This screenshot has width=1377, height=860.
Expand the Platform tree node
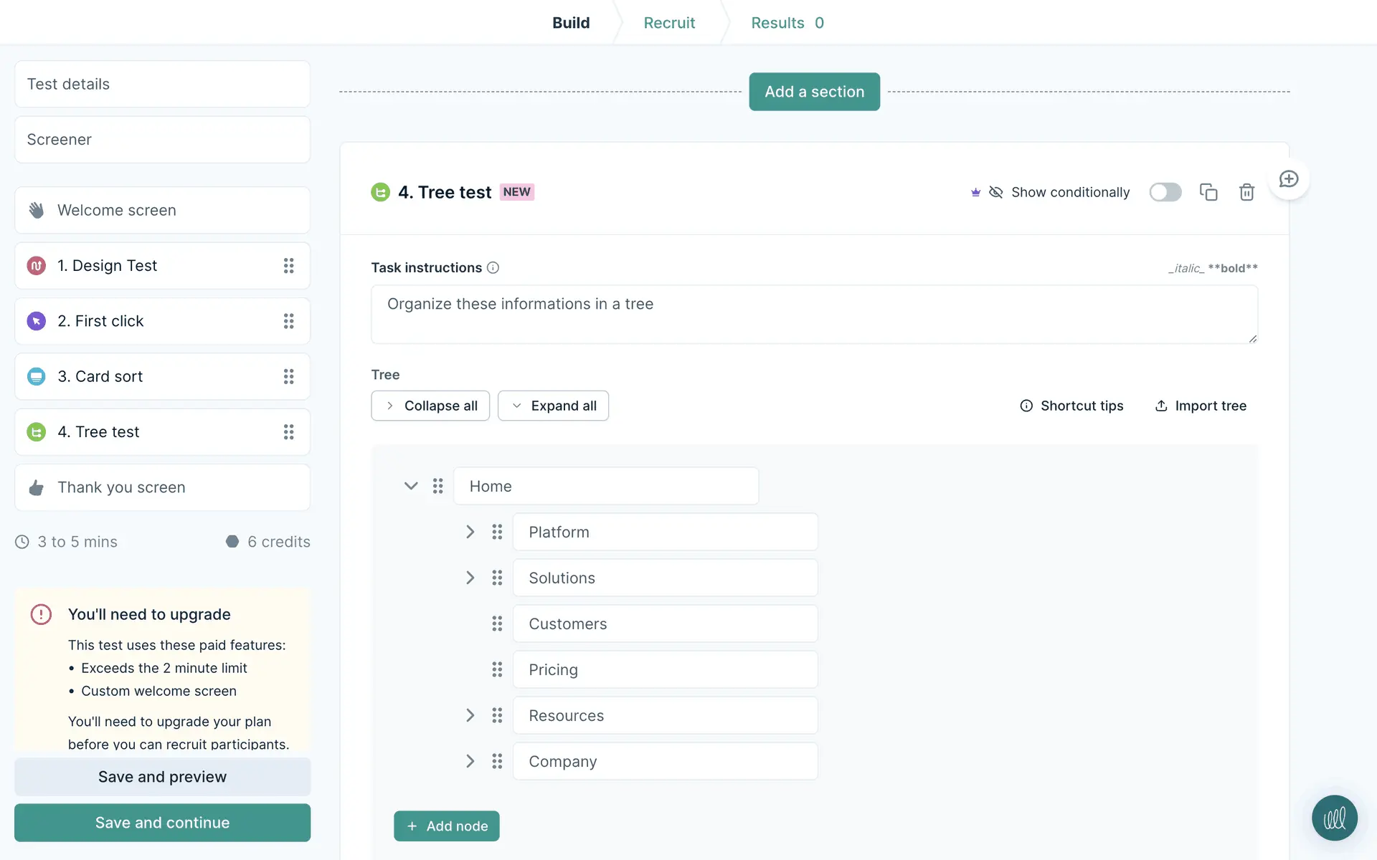point(470,532)
